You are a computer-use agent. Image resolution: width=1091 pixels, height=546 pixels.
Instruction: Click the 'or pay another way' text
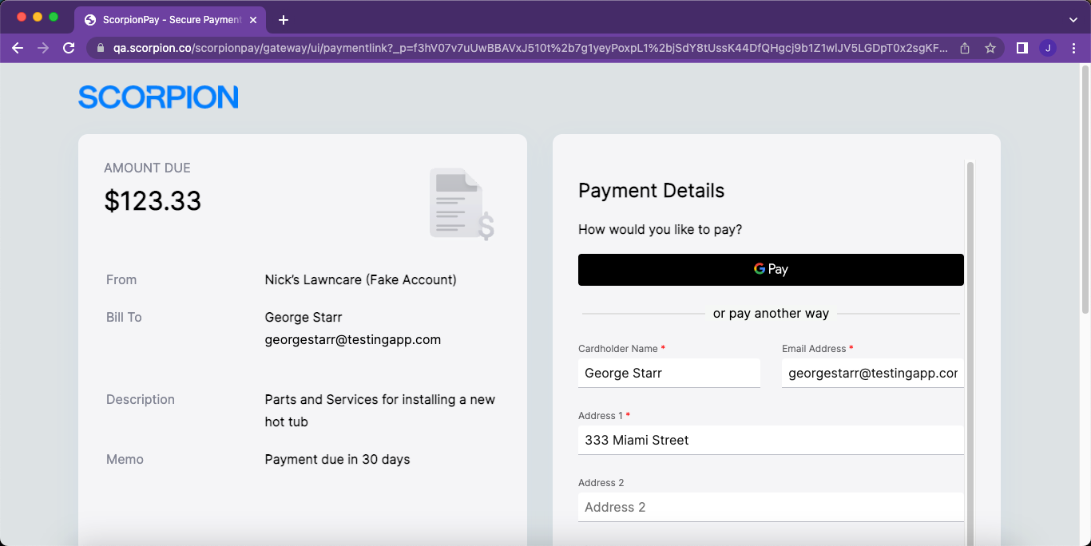(771, 313)
